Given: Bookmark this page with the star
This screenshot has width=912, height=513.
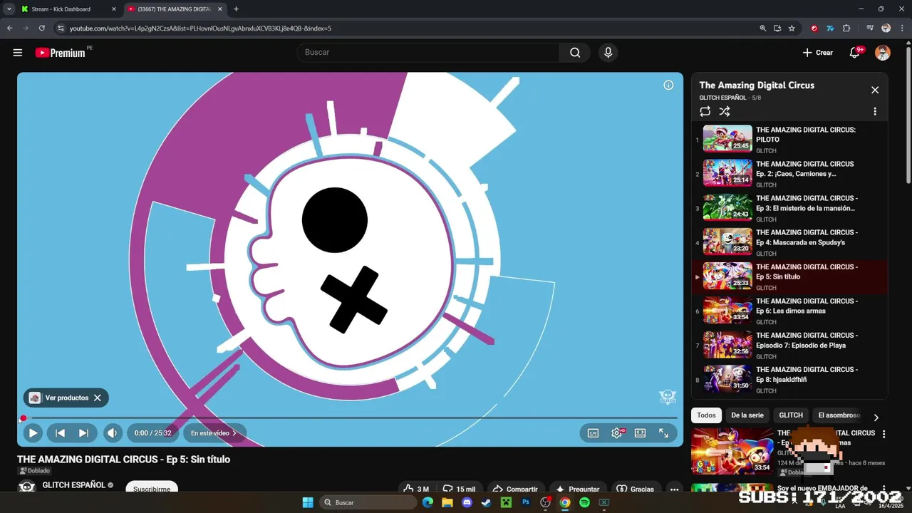Looking at the screenshot, I should pos(792,28).
